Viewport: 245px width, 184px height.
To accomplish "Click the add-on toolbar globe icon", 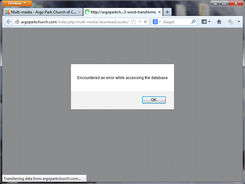I will [x=231, y=22].
